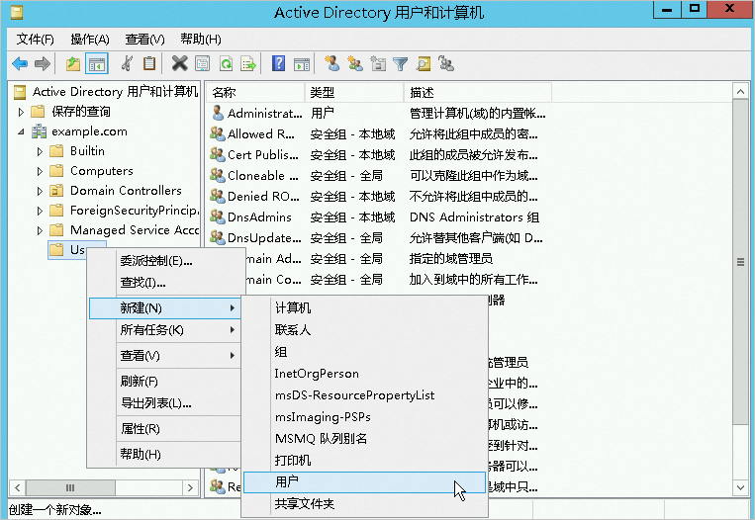Sort by the 描述 column header
This screenshot has width=755, height=520.
(x=478, y=92)
